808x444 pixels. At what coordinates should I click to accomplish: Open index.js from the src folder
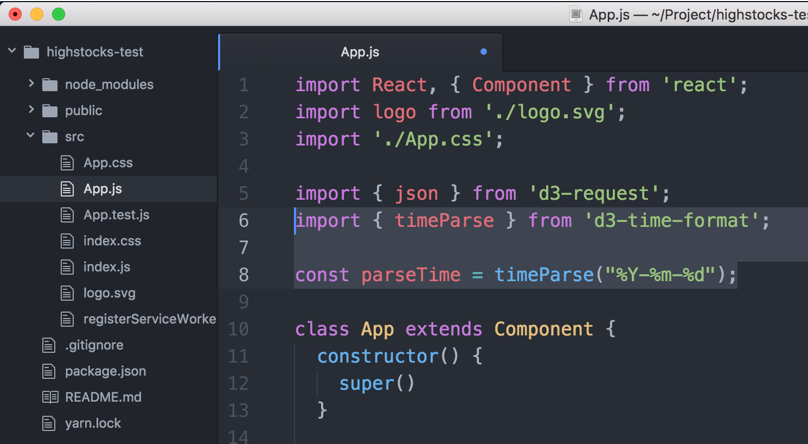[107, 267]
